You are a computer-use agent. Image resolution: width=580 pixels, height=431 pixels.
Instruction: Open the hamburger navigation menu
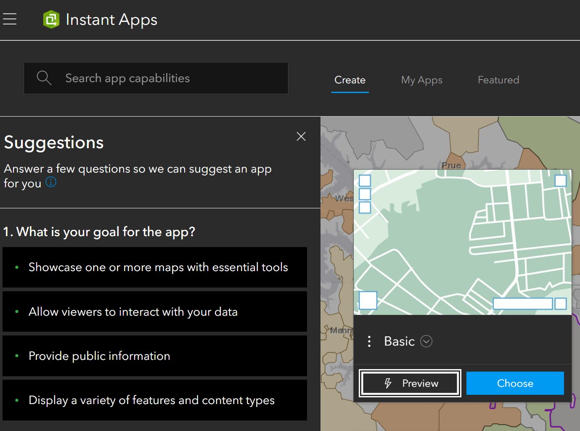pyautogui.click(x=9, y=19)
